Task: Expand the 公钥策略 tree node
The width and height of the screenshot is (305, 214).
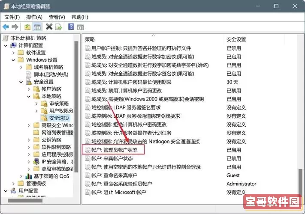Action: coord(29,140)
